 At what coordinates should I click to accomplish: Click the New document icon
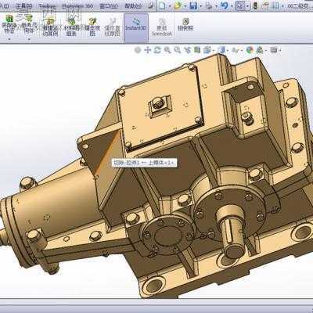point(162,5)
